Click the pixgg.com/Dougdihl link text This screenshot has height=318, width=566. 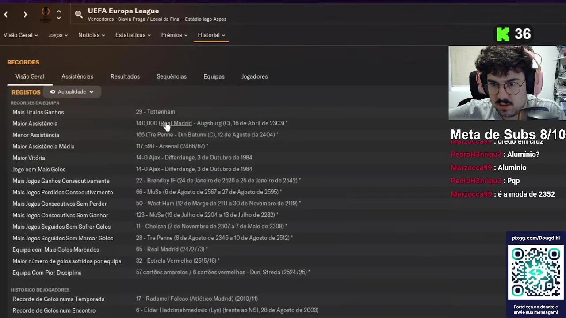click(535, 238)
